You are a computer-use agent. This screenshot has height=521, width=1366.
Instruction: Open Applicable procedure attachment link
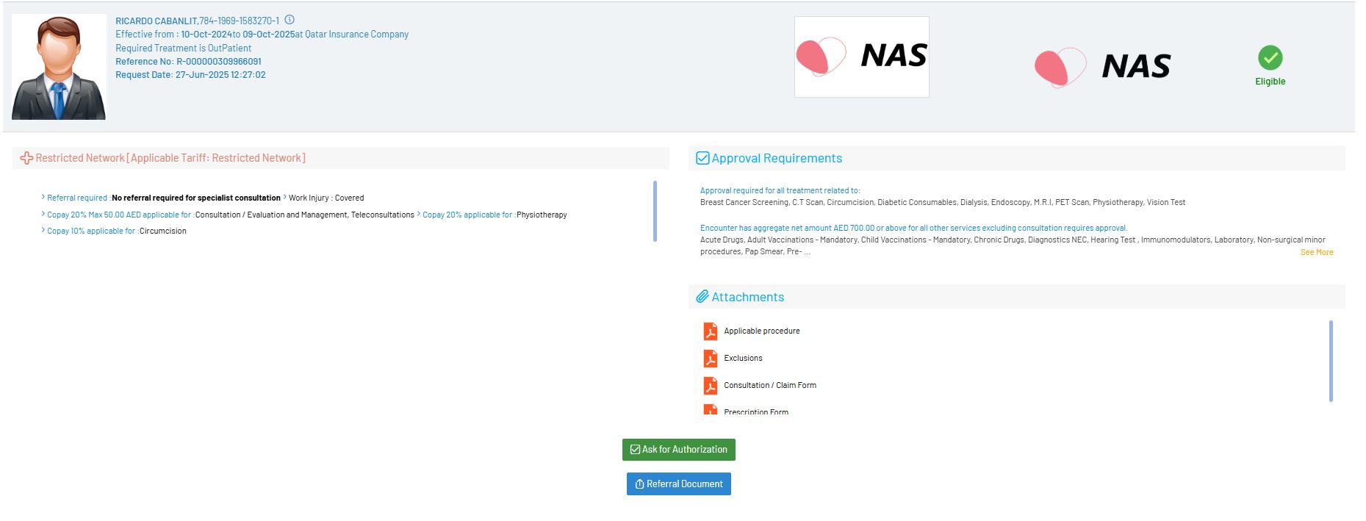point(762,331)
